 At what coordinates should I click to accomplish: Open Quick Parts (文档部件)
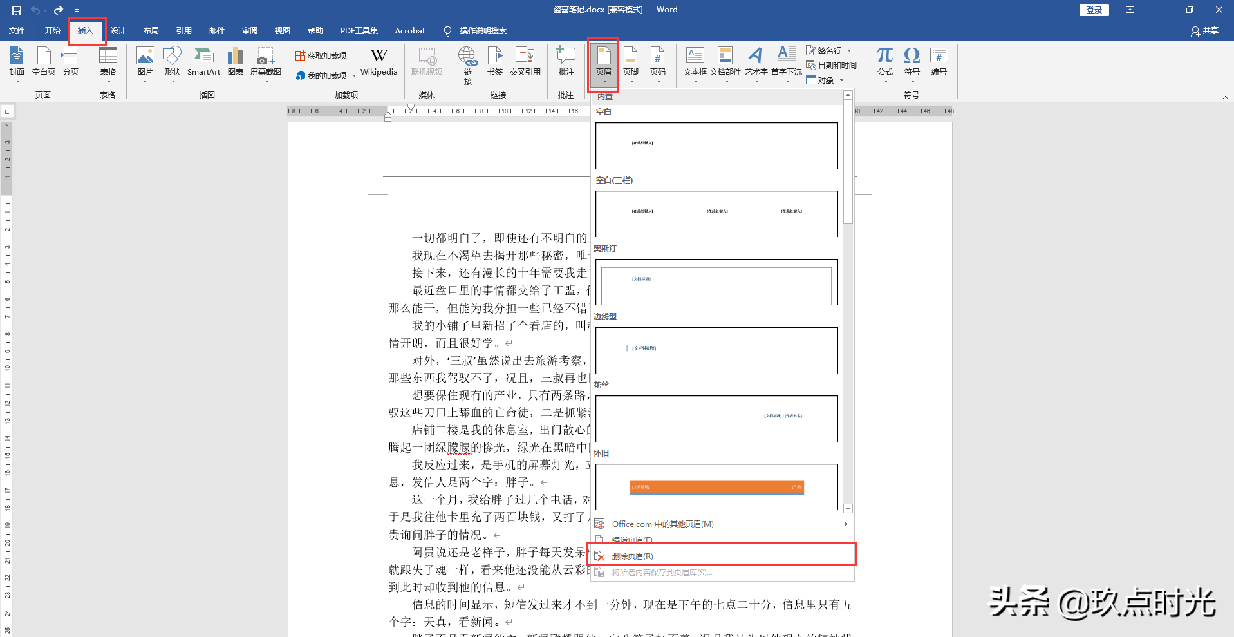pos(725,64)
